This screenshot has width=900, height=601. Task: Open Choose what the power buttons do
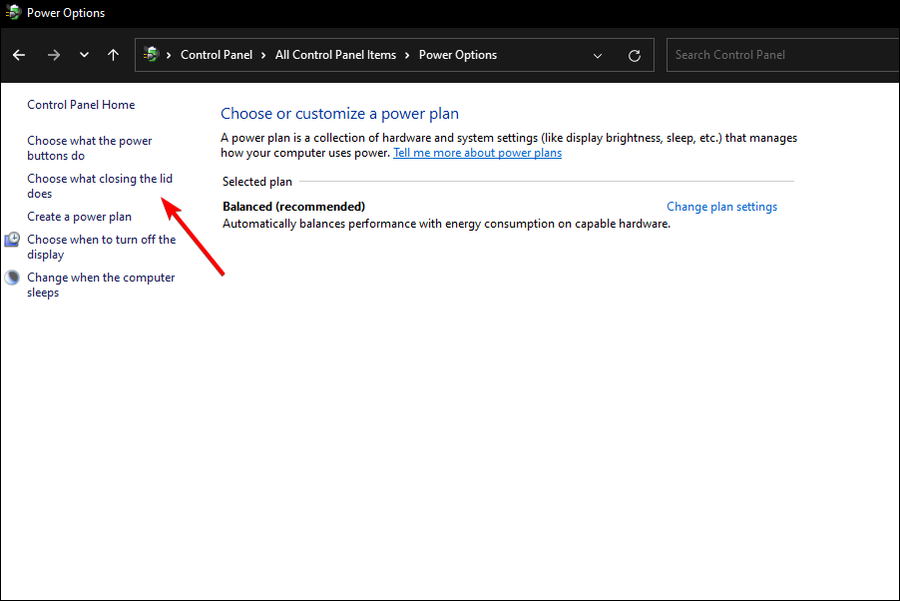[x=90, y=148]
